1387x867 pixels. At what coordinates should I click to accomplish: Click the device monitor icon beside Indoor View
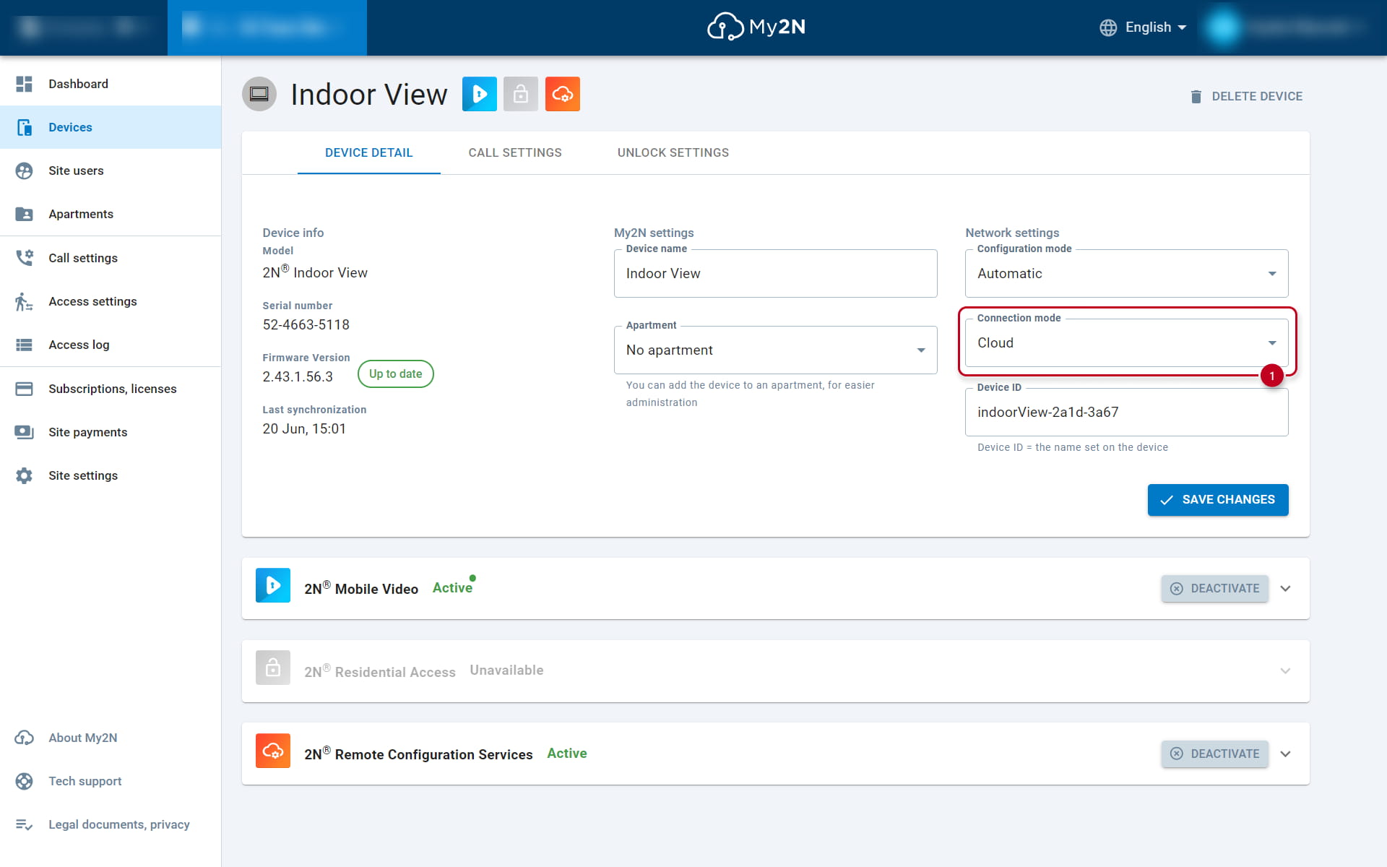coord(259,94)
